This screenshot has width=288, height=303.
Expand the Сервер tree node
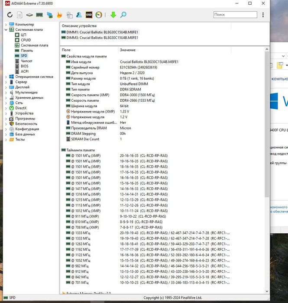pos(6,82)
